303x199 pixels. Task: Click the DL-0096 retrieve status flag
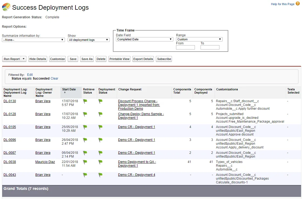pyautogui.click(x=85, y=140)
